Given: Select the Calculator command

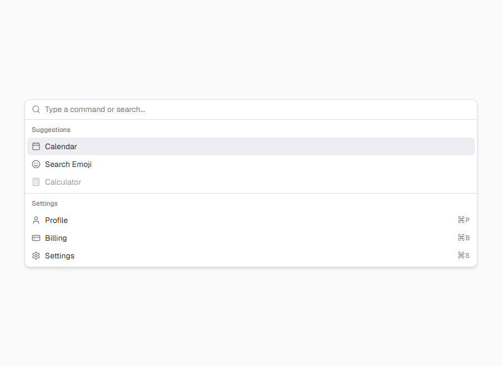Looking at the screenshot, I should pyautogui.click(x=251, y=182).
